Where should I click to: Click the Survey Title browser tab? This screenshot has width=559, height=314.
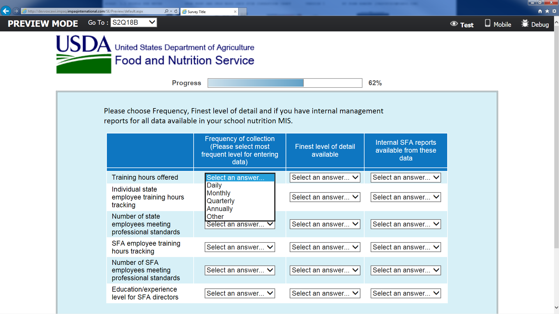tap(209, 12)
